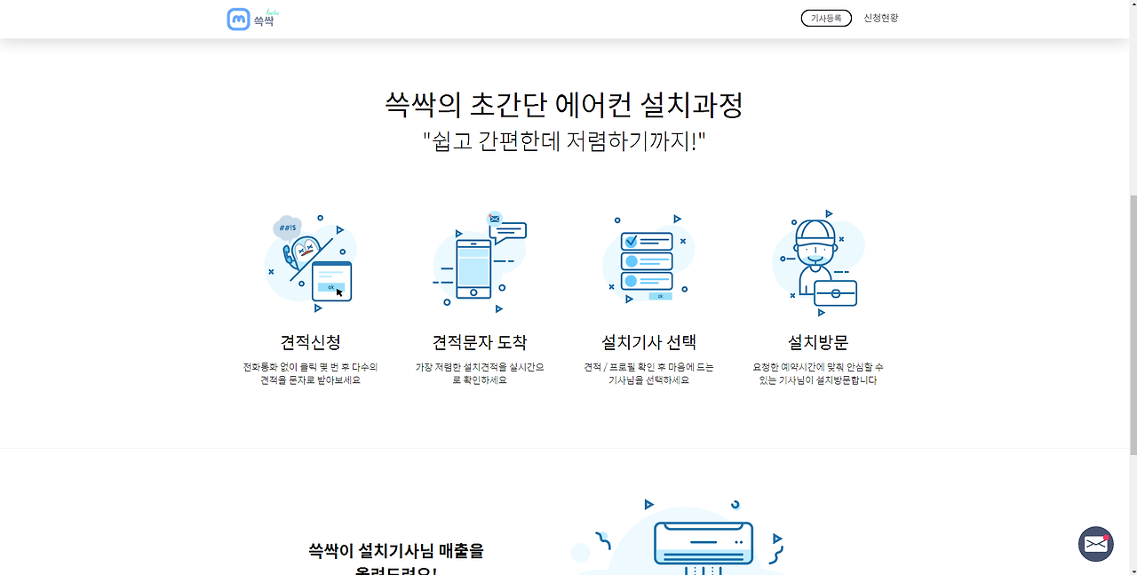
Task: Open the chat mail floating button
Action: click(1096, 544)
